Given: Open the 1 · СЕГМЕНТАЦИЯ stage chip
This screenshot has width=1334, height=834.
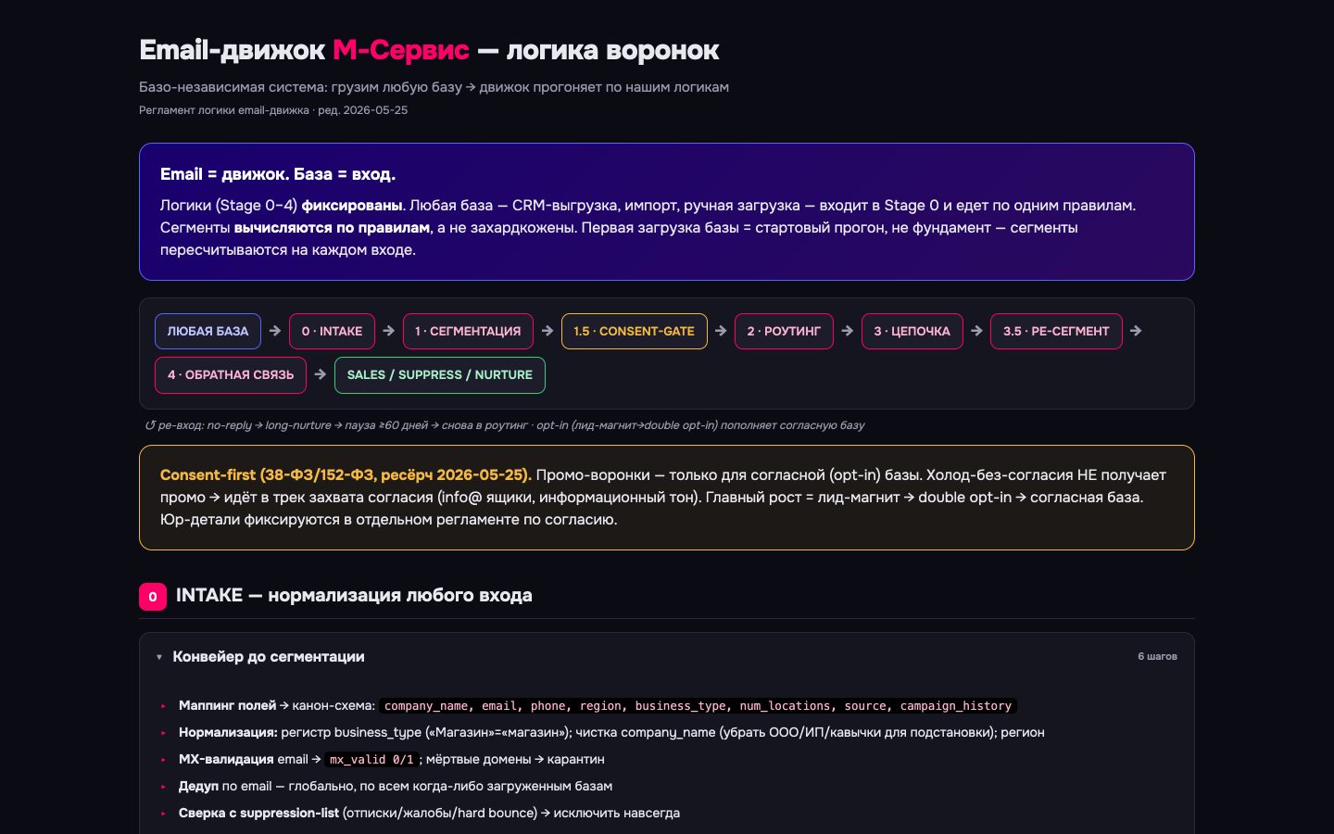Looking at the screenshot, I should pyautogui.click(x=468, y=331).
